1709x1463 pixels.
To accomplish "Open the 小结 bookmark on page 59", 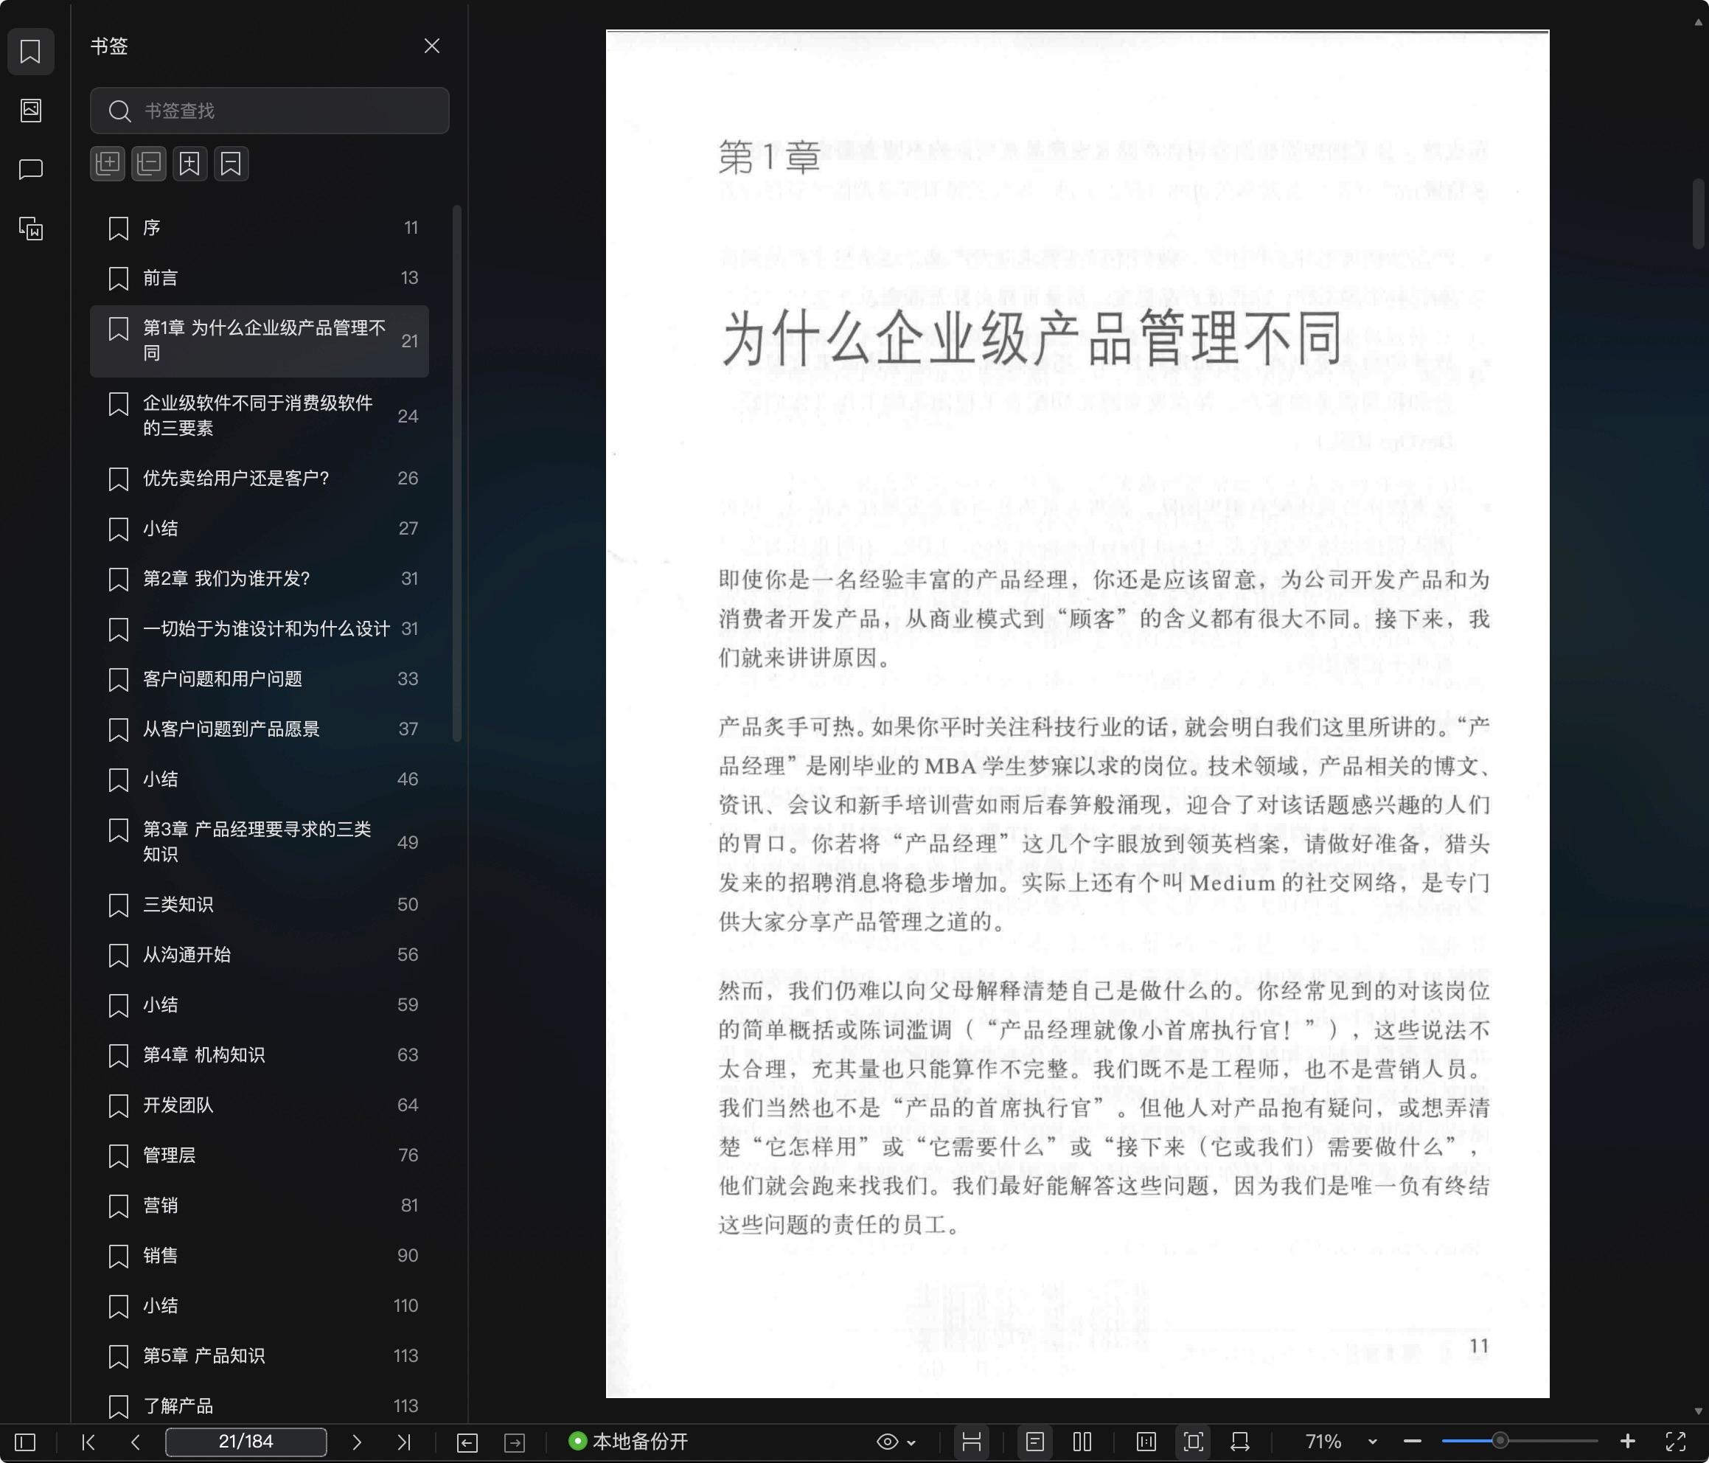I will pos(259,1005).
